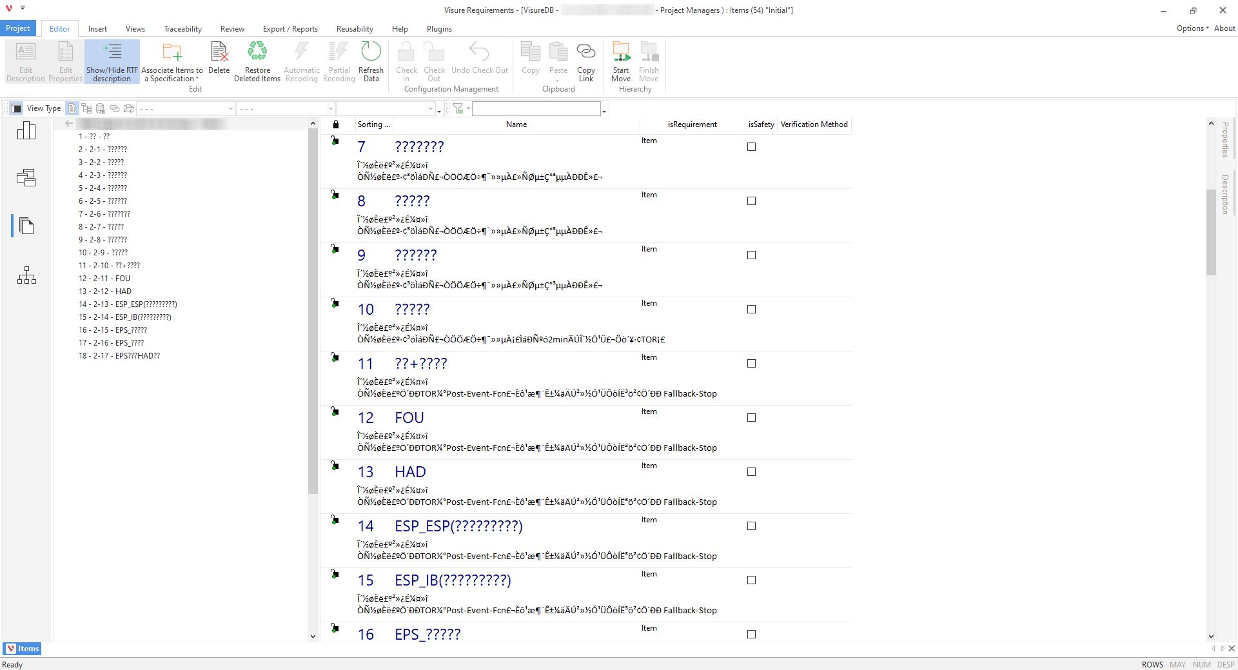Open the second view toolbar combo box
This screenshot has height=670, width=1238.
(x=286, y=108)
